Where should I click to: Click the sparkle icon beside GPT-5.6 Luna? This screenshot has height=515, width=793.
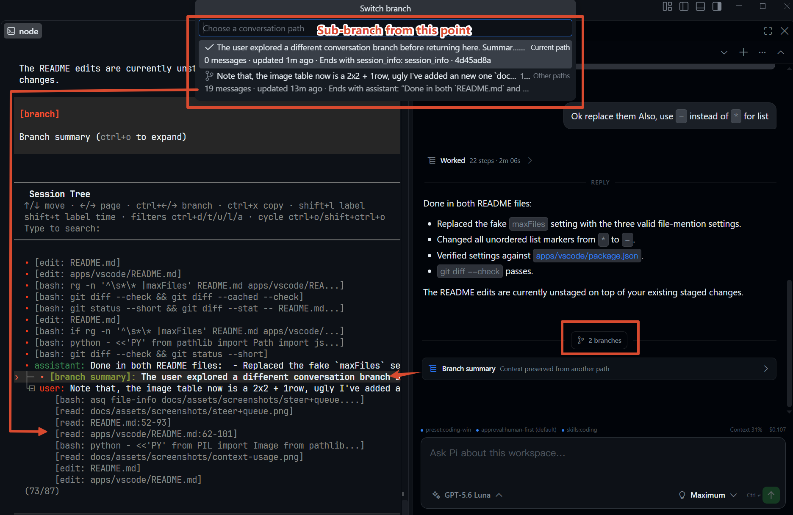coord(436,495)
